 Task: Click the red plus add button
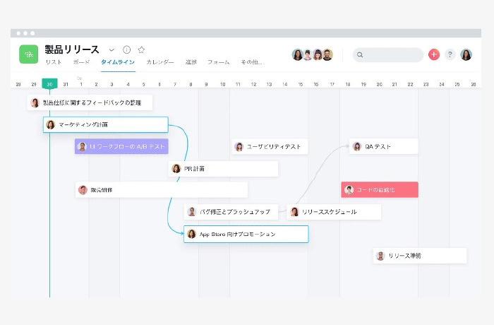(433, 54)
